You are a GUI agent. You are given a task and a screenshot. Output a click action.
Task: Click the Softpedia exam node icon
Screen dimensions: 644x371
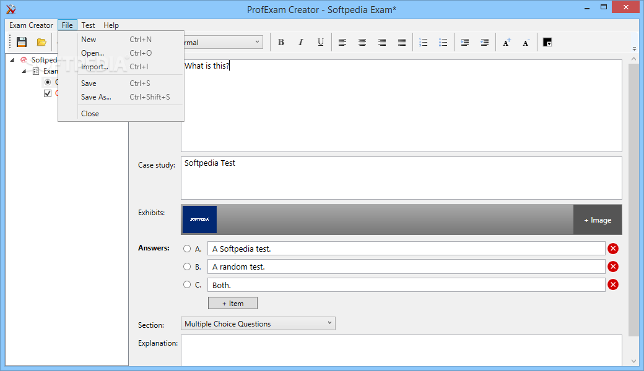click(24, 60)
